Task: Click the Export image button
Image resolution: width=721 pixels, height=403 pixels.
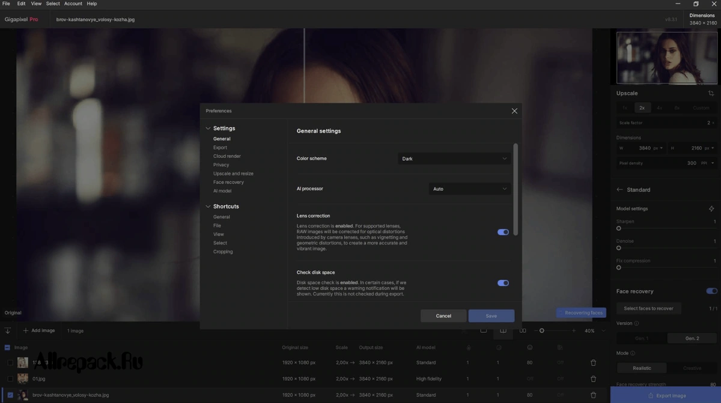Action: click(666, 395)
